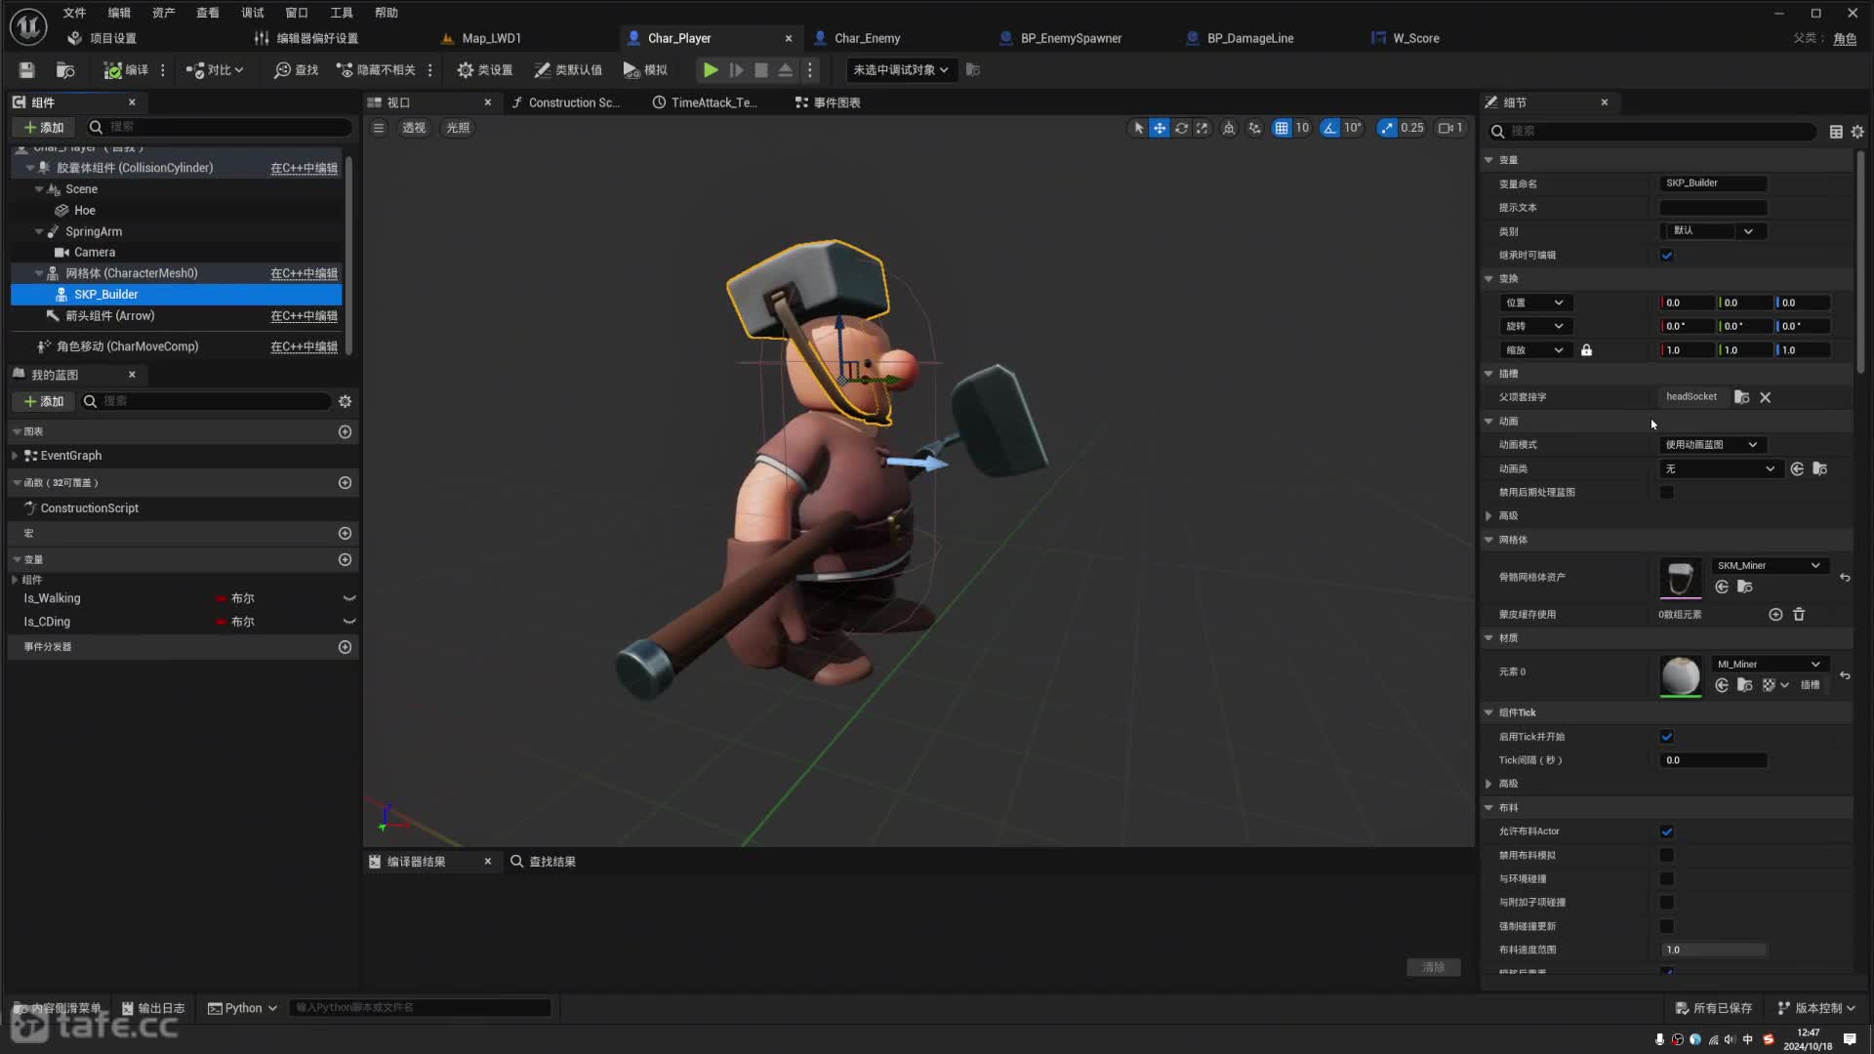Click the camera speed icon
Screen dimensions: 1874x1054
[1450, 128]
